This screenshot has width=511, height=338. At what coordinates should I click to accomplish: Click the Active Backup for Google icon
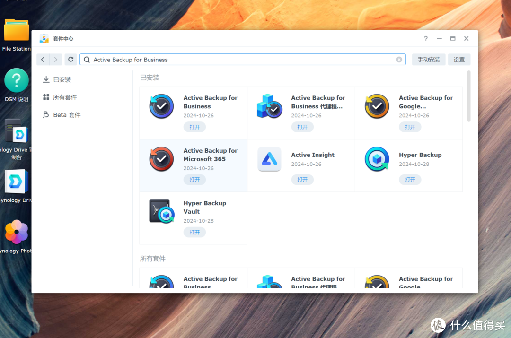(377, 106)
